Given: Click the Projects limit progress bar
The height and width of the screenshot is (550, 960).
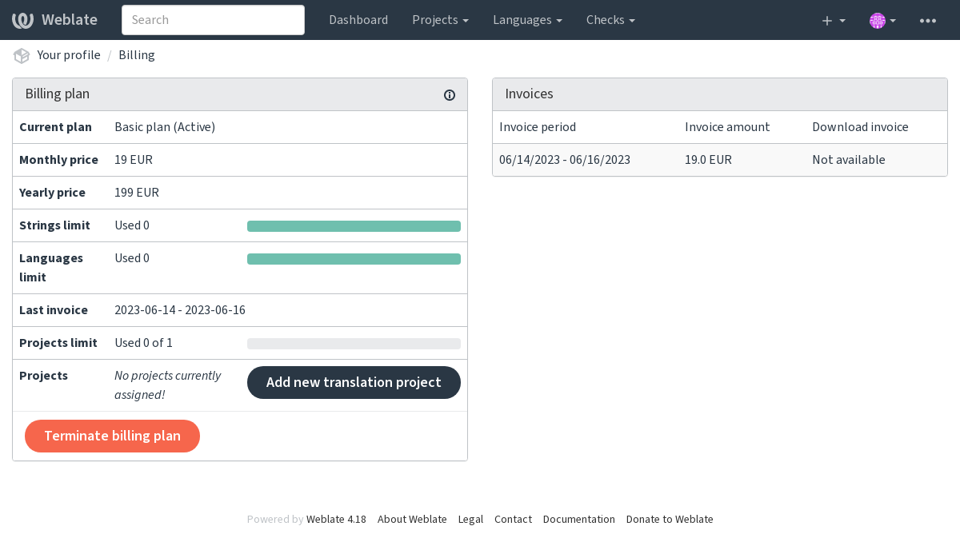Looking at the screenshot, I should coord(354,344).
